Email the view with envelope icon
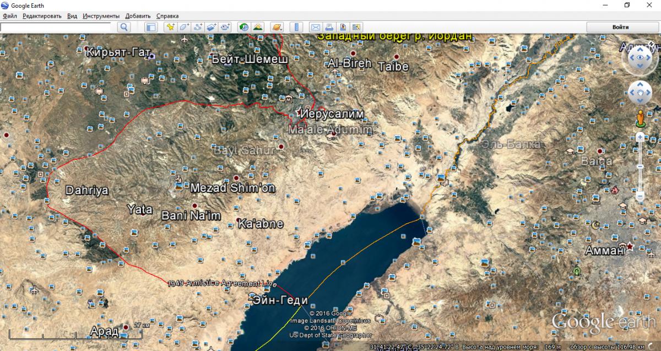 coord(315,27)
